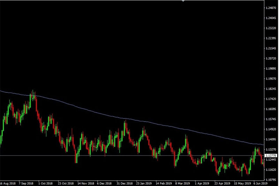
Task: Click the 14 Nov 2018 date label
Action: (86, 184)
